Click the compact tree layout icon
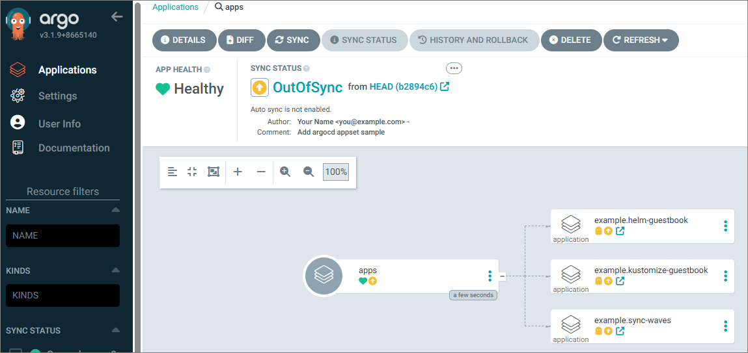The height and width of the screenshot is (353, 748). (173, 172)
